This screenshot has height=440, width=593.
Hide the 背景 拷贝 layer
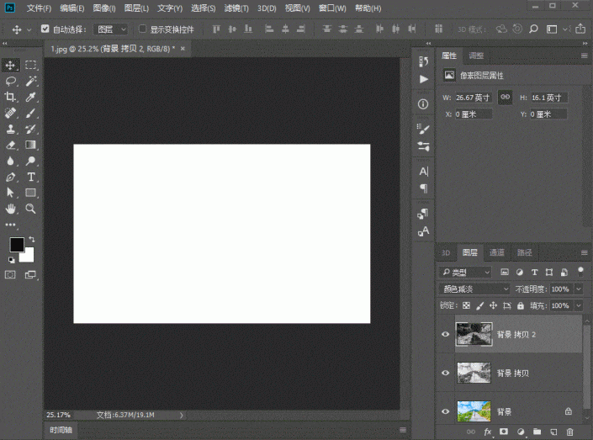click(x=445, y=373)
